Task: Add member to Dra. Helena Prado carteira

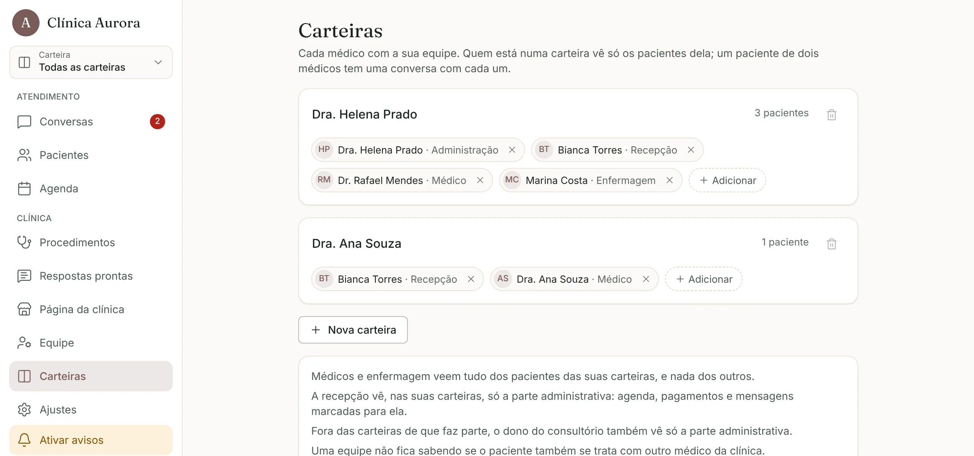Action: point(727,180)
